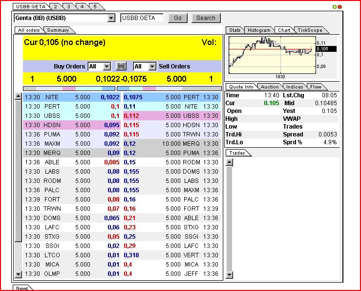The height and width of the screenshot is (291, 361).
Task: Switch to the TickScope tab
Action: [x=310, y=30]
